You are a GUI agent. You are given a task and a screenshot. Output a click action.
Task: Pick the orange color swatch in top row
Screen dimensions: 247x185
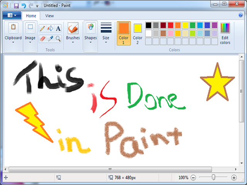point(178,25)
